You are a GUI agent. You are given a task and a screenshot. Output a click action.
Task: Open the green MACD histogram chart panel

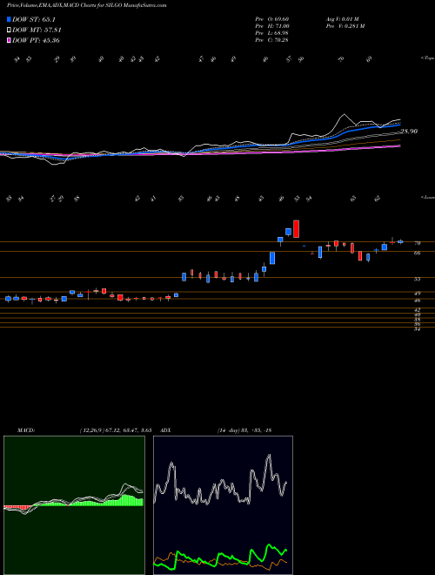[x=74, y=505]
